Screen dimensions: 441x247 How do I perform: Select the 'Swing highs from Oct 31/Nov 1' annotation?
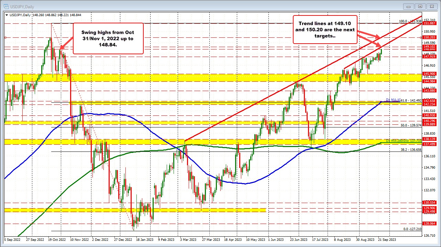(x=108, y=38)
